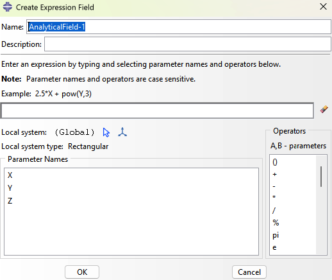332x280 pixels.
Task: Select a local system with the arrow picker icon
Action: coord(106,132)
